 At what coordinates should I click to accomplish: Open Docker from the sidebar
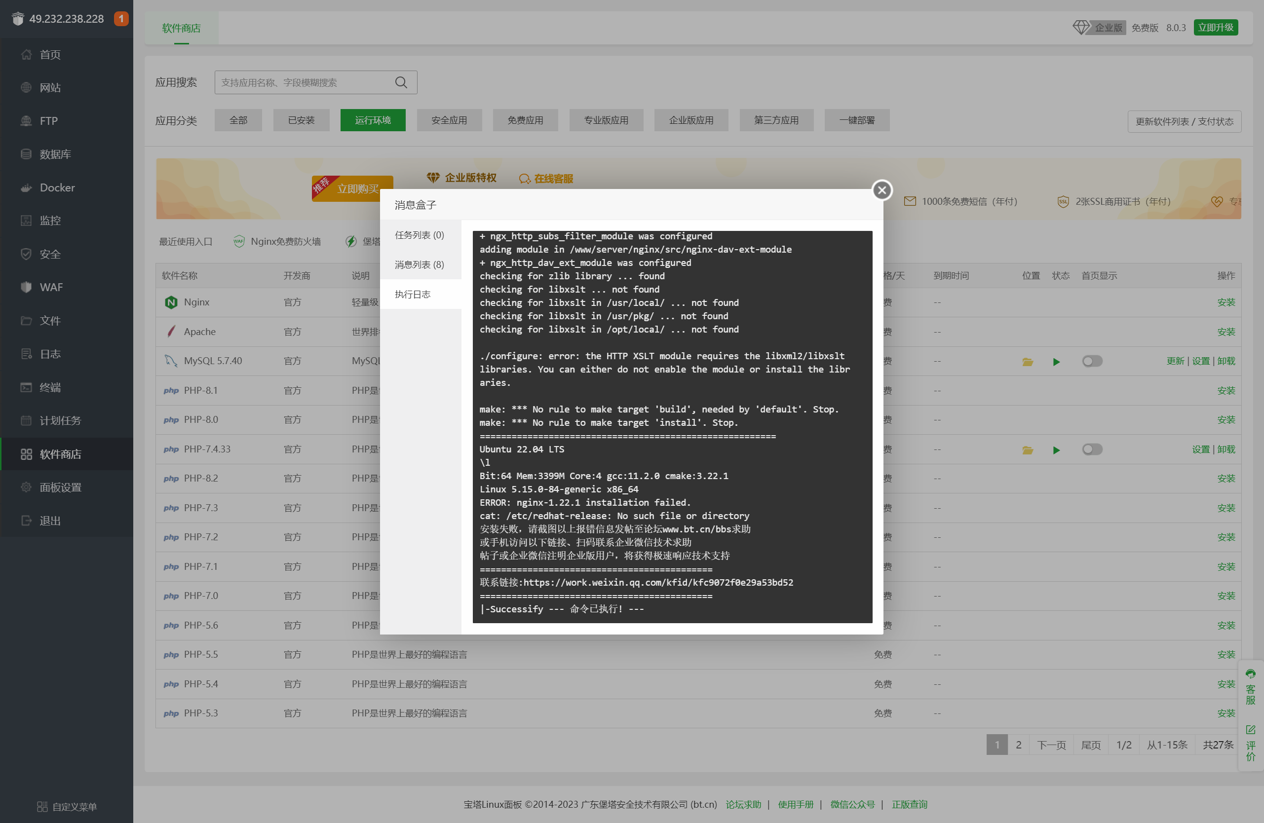(67, 187)
